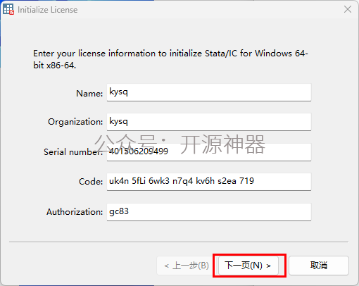Focus the Name input field
The height and width of the screenshot is (286, 359).
click(x=209, y=92)
